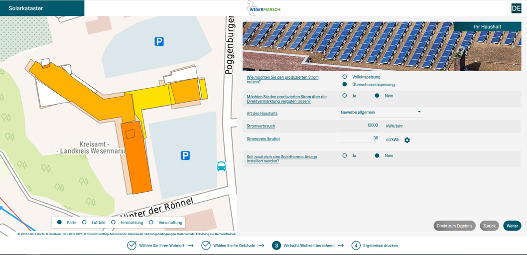Choose Nein for Solarthermie-Anlage
This screenshot has height=255, width=527.
coord(377,155)
